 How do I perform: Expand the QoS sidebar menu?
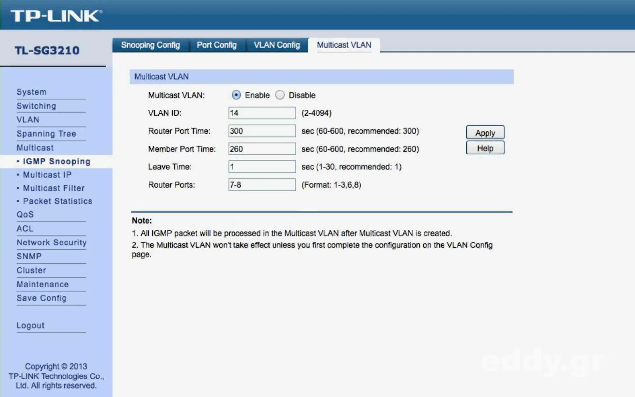coord(25,214)
